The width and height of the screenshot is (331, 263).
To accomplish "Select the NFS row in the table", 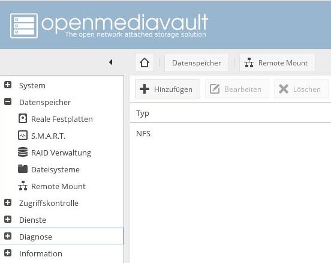I will click(x=230, y=134).
